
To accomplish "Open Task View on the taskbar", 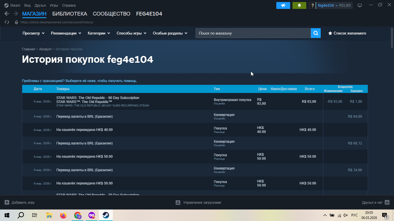I will [x=35, y=215].
